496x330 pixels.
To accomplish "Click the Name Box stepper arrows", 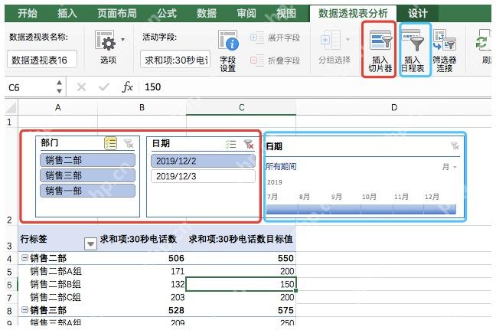I will pyautogui.click(x=59, y=87).
